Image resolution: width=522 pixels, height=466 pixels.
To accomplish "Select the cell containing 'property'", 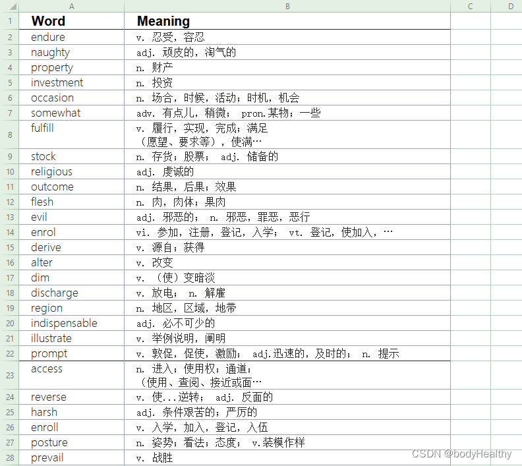I will [72, 68].
